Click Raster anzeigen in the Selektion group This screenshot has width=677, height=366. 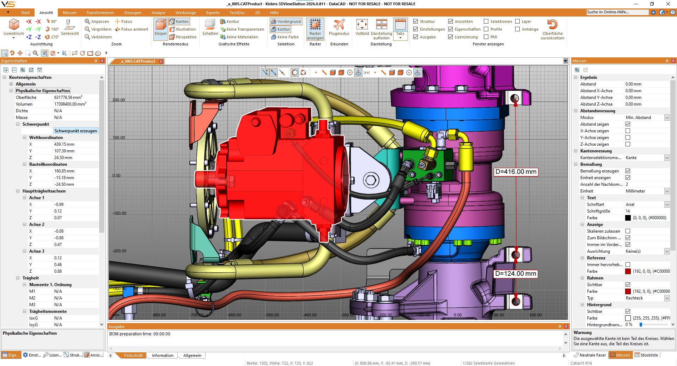(315, 29)
